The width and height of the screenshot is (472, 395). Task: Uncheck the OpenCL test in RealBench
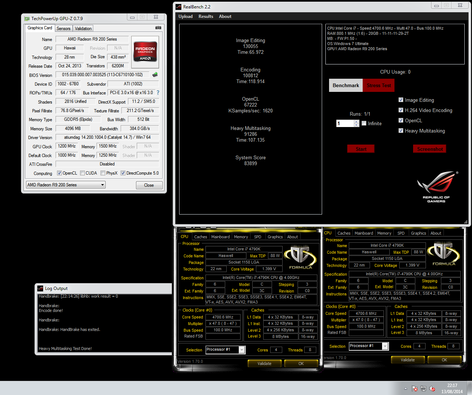tap(401, 120)
